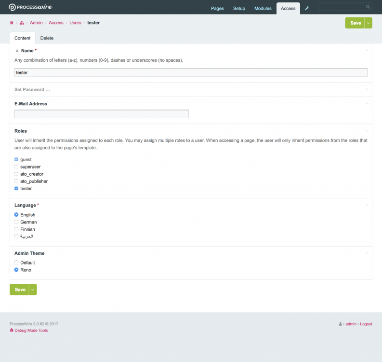The image size is (382, 362).
Task: Expand the Set Password field
Action: [33, 89]
